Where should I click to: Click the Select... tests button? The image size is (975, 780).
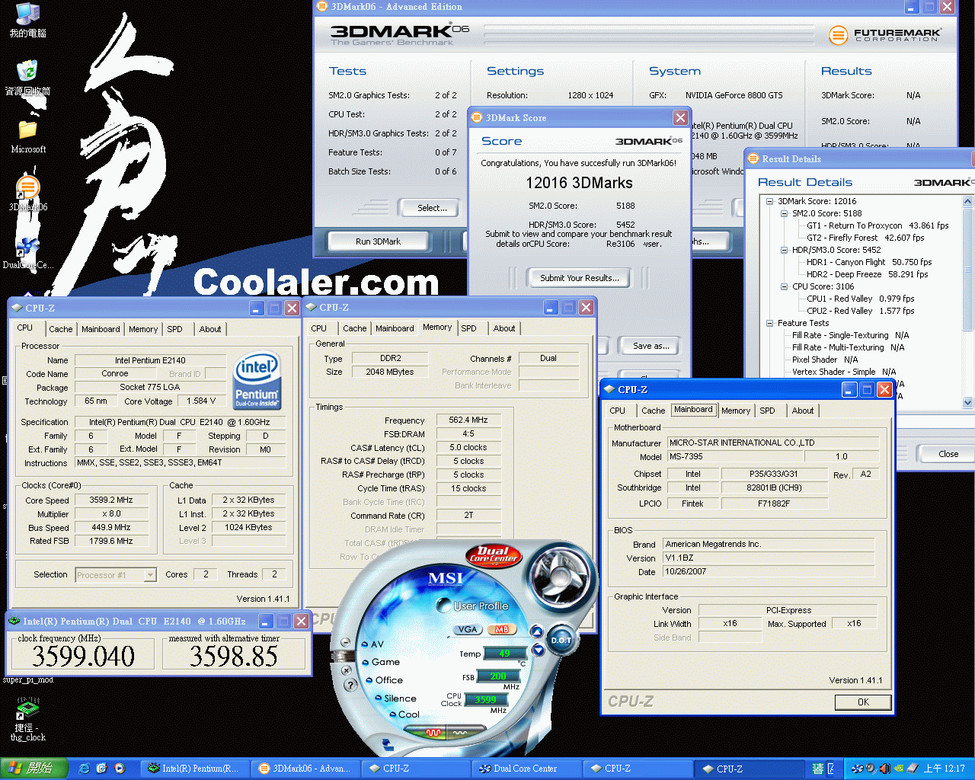tap(432, 208)
